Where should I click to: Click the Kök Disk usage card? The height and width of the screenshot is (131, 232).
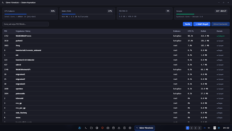pos(145,14)
